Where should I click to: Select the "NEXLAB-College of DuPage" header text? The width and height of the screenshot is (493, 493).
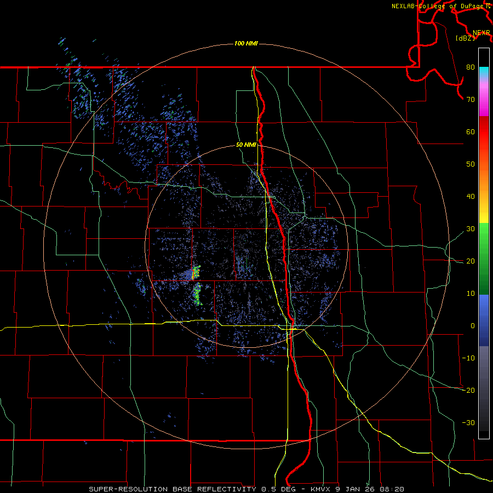click(439, 6)
